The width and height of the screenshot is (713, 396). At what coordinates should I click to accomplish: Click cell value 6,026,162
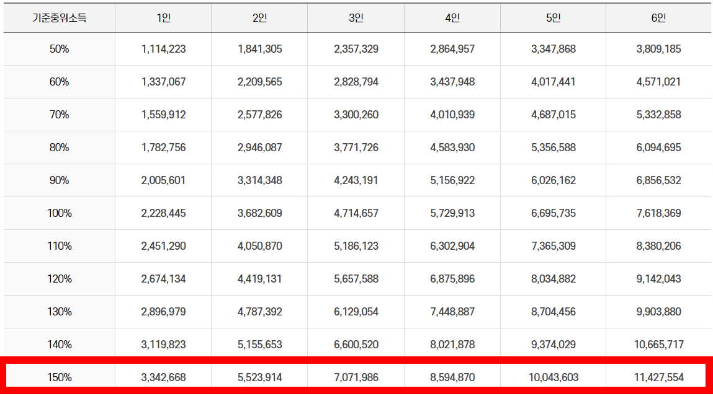[554, 180]
